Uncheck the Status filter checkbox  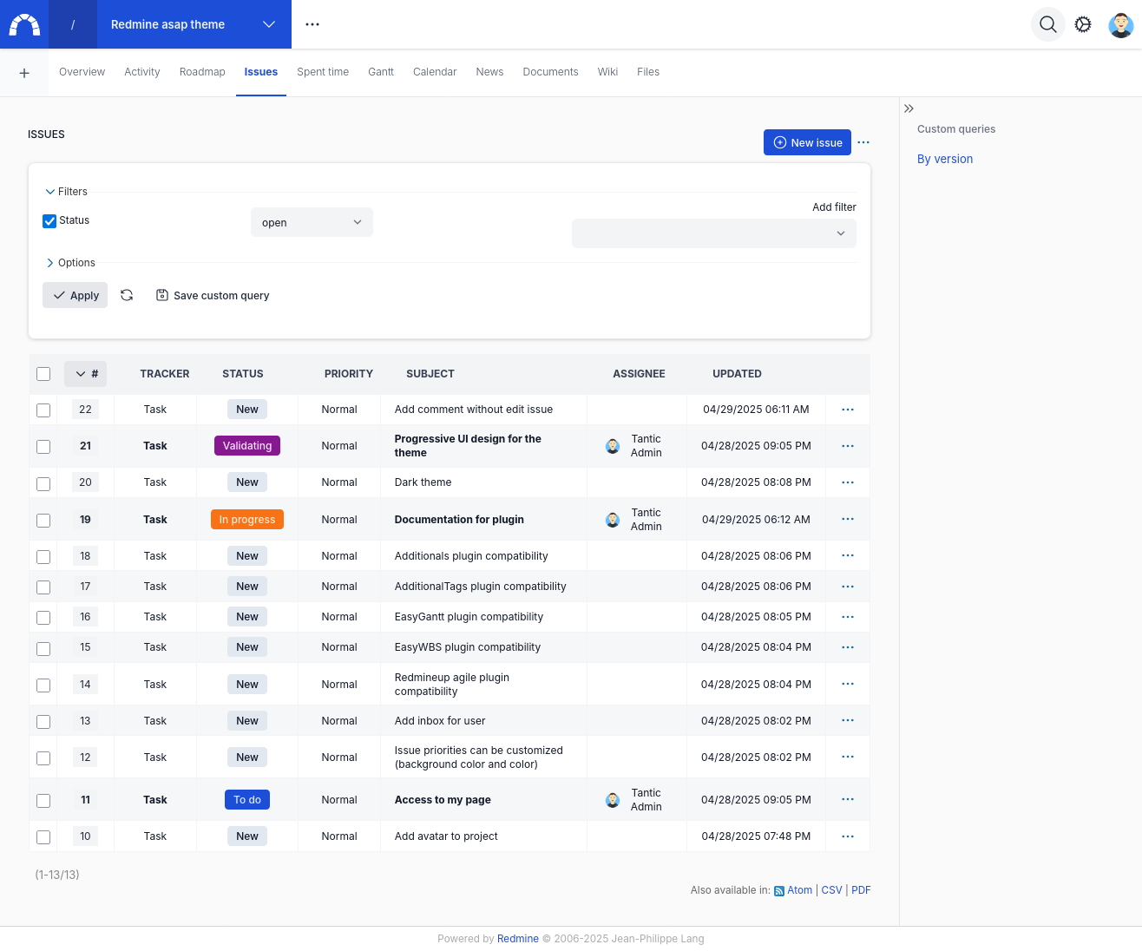pos(49,221)
